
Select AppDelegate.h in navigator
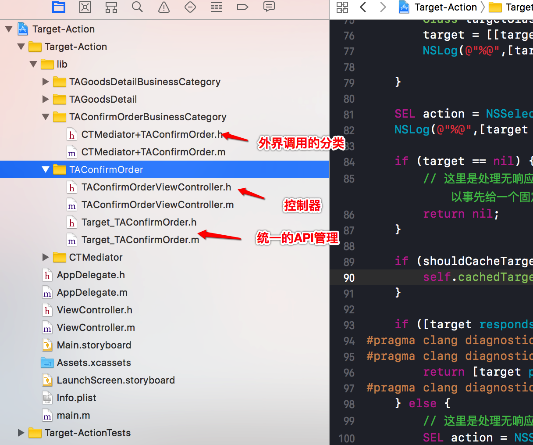91,275
